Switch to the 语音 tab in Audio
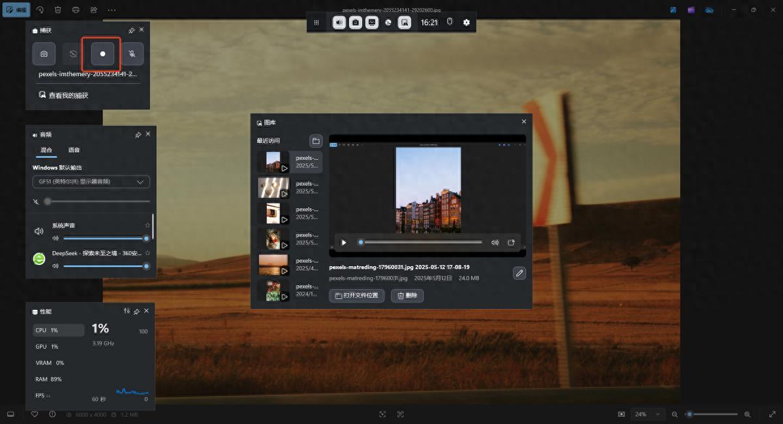783x424 pixels. (x=74, y=150)
